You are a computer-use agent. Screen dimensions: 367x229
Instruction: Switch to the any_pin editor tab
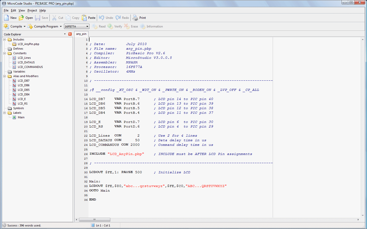click(81, 34)
